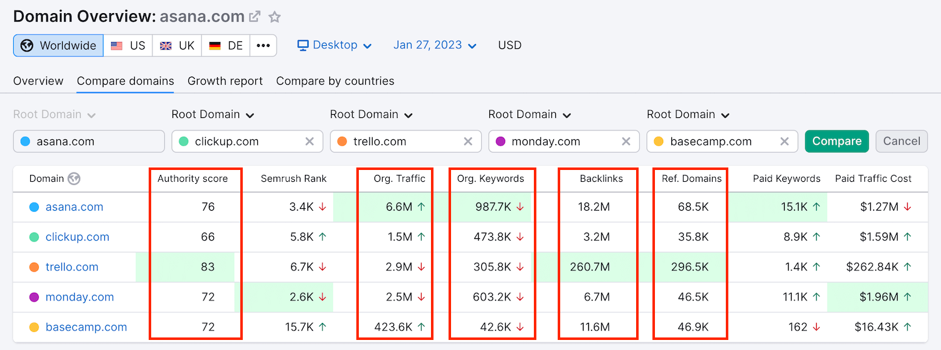
Task: Clear monday.com using the X icon
Action: point(626,141)
